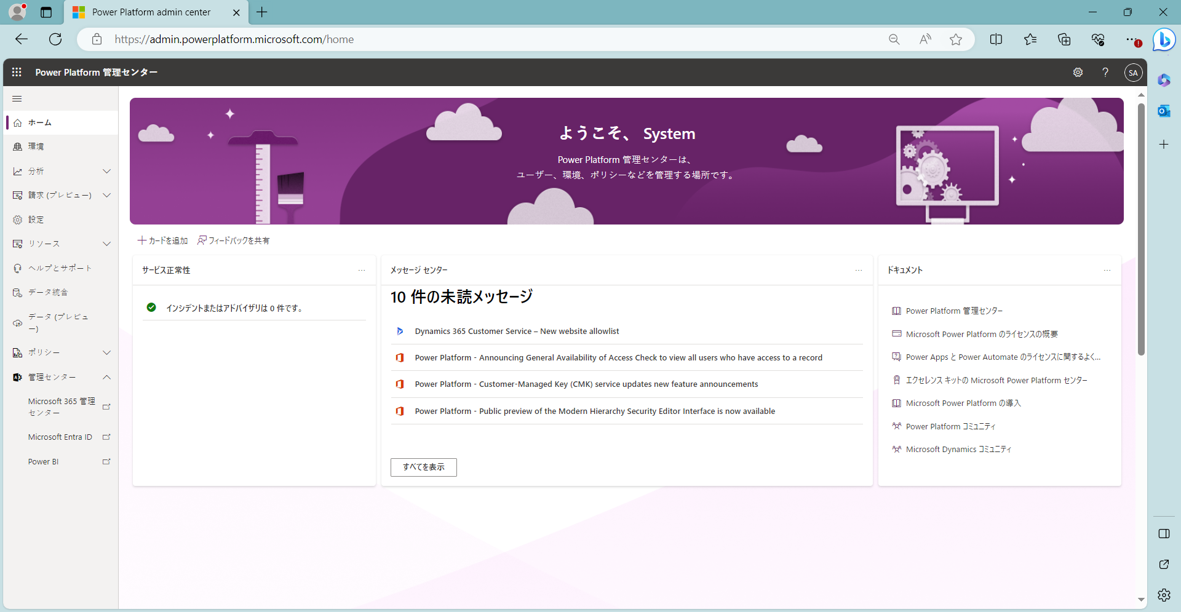Open 環境 in the sidebar
The width and height of the screenshot is (1181, 612).
(x=62, y=146)
